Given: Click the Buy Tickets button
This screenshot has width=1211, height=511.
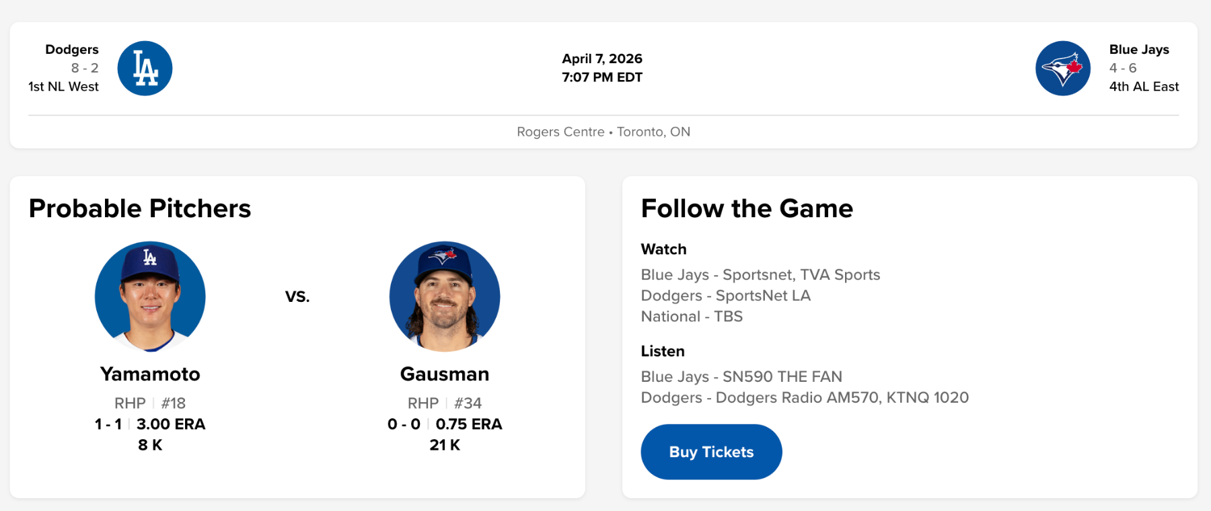Looking at the screenshot, I should pyautogui.click(x=711, y=452).
